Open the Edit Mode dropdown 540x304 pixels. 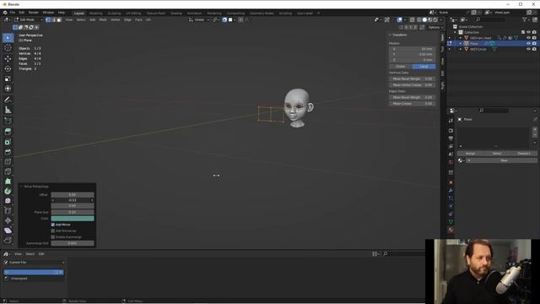29,19
